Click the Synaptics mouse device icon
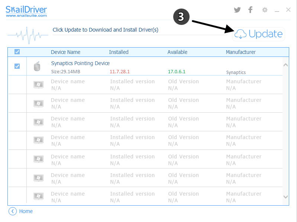The height and width of the screenshot is (222, 297). (x=37, y=67)
